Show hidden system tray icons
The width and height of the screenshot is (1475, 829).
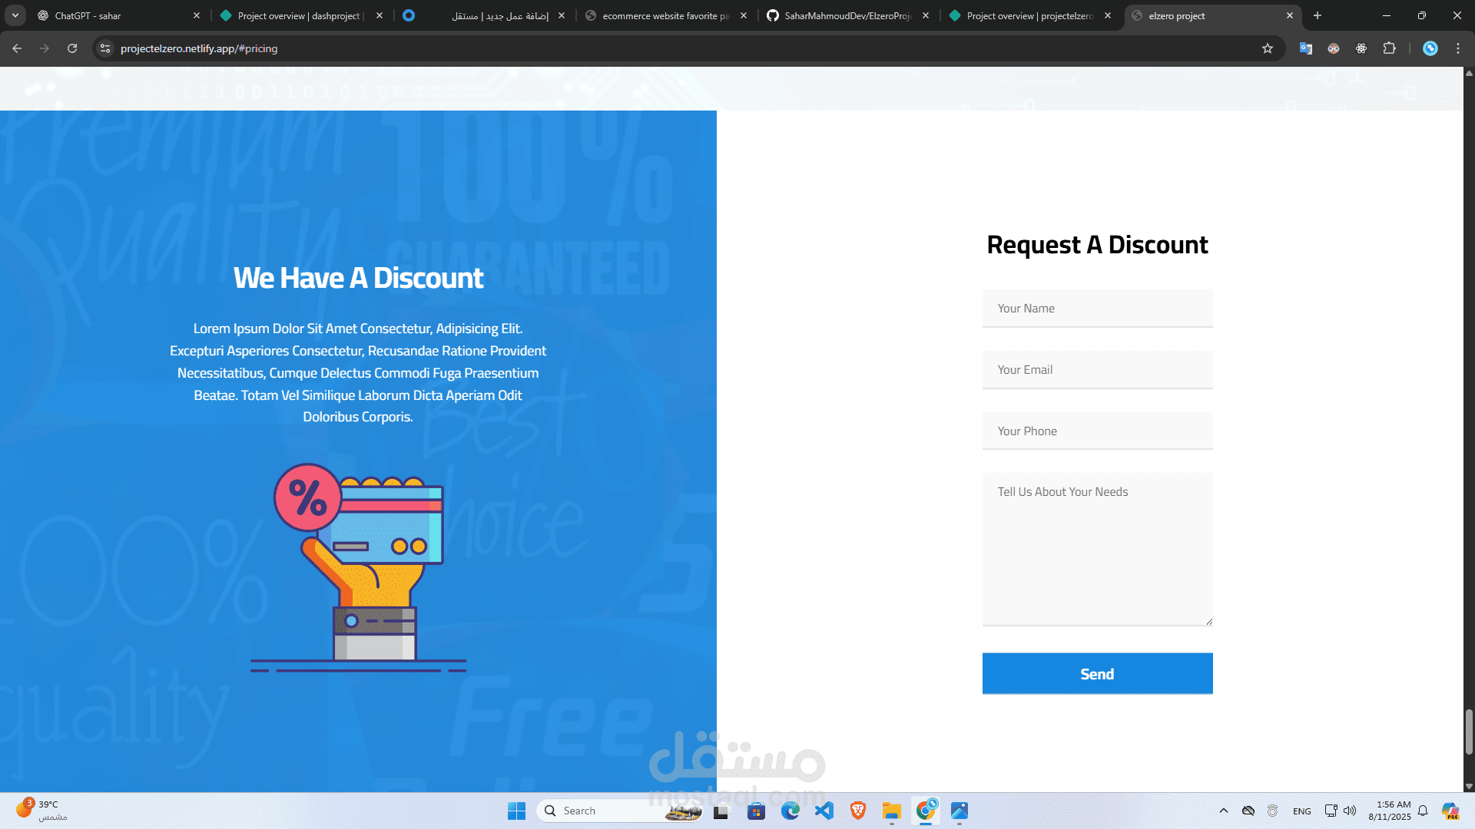1224,811
